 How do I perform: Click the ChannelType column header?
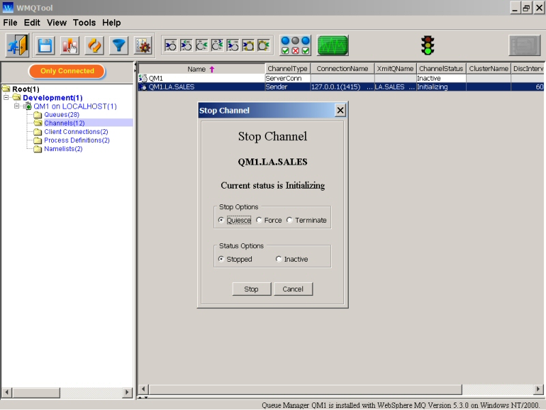[287, 69]
